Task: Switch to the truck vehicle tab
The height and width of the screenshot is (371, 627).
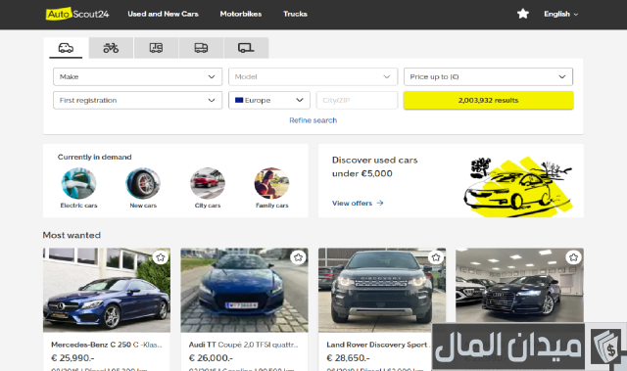Action: point(201,48)
